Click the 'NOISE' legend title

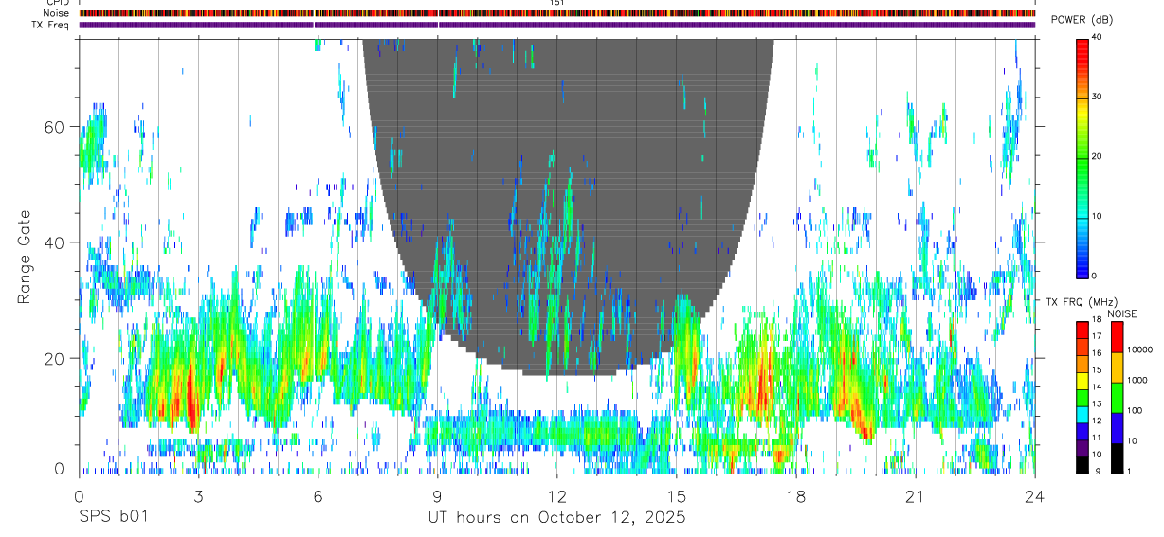pyautogui.click(x=1121, y=313)
